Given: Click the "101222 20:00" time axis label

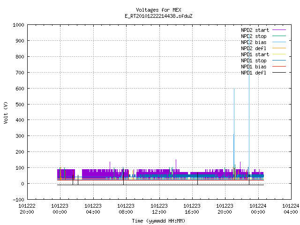Looking at the screenshot, I should click(x=27, y=209).
